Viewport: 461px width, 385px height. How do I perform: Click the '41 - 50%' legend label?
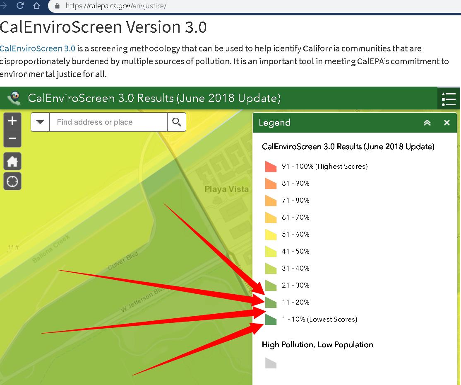(295, 252)
